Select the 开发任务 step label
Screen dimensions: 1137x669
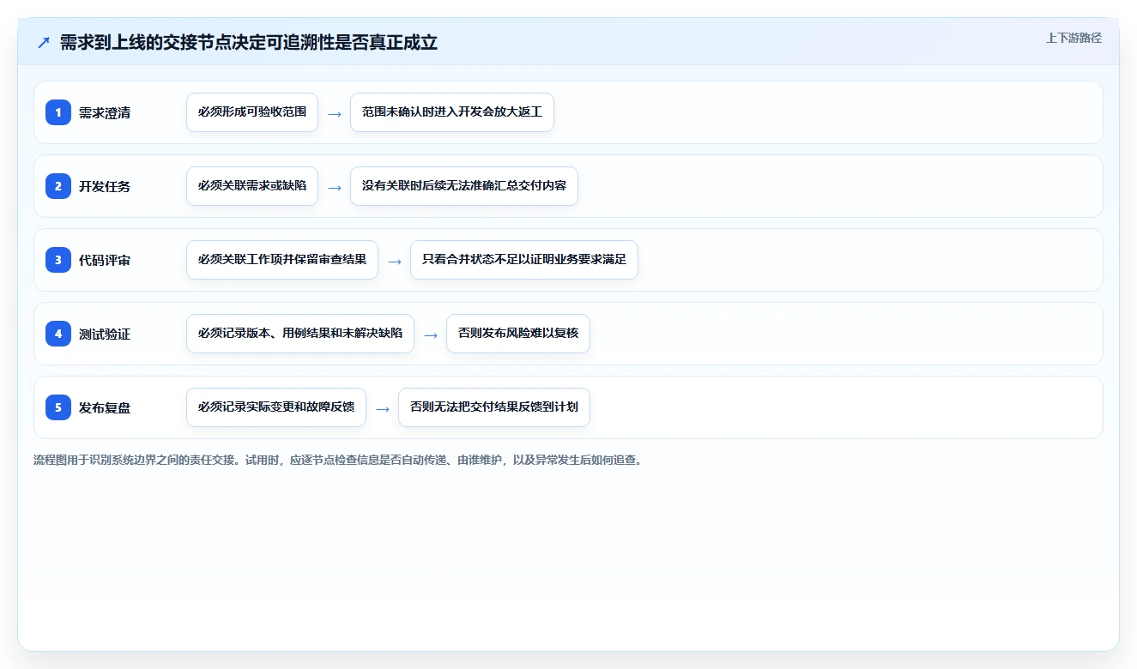pyautogui.click(x=105, y=186)
